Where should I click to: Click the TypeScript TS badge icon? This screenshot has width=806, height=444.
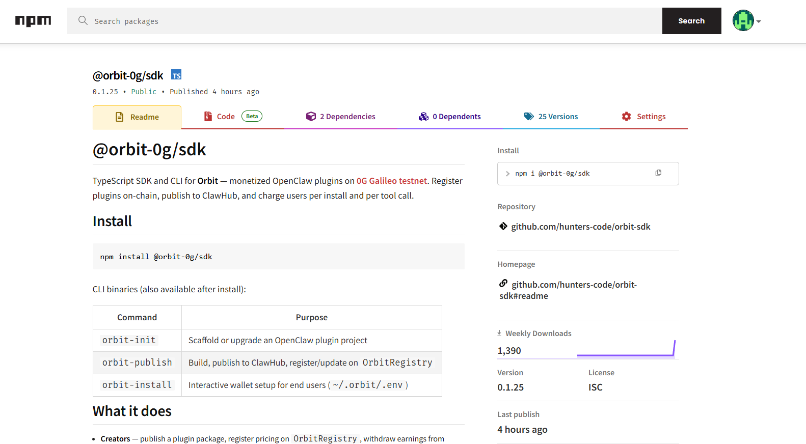[x=176, y=75]
